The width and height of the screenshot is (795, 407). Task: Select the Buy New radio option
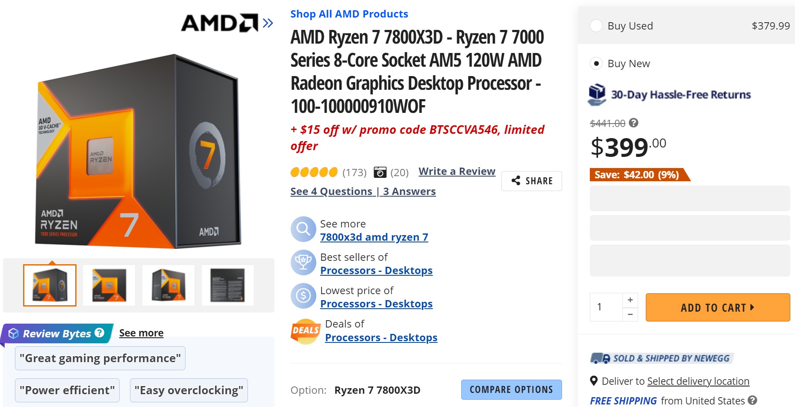[596, 63]
